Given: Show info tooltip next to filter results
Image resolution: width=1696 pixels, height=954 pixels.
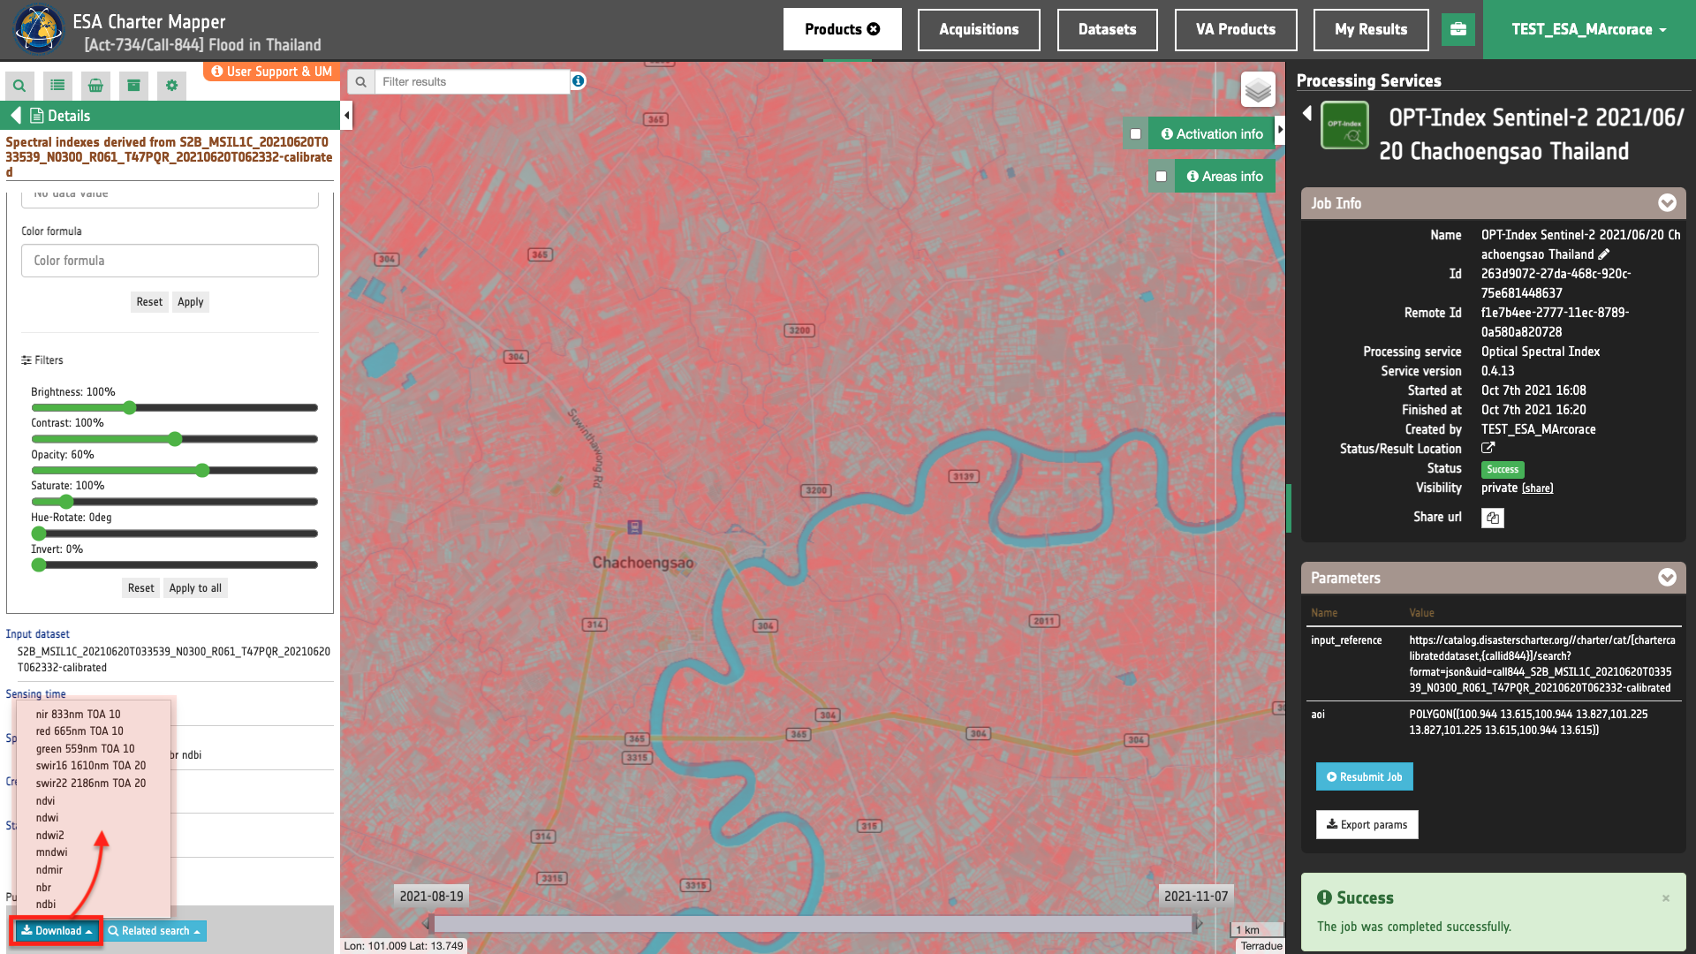Looking at the screenshot, I should pyautogui.click(x=578, y=81).
